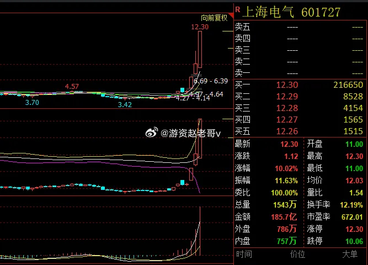Click the 外盘 value 786万
This screenshot has width=368, height=265.
[287, 229]
